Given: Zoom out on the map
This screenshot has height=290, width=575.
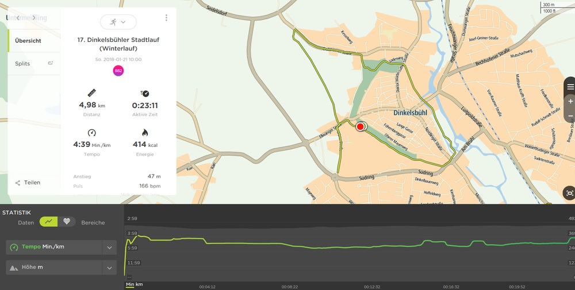Looking at the screenshot, I should pyautogui.click(x=570, y=115).
